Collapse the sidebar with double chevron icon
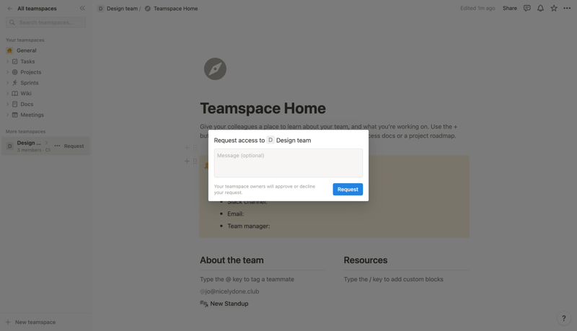The height and width of the screenshot is (331, 577). coord(82,8)
